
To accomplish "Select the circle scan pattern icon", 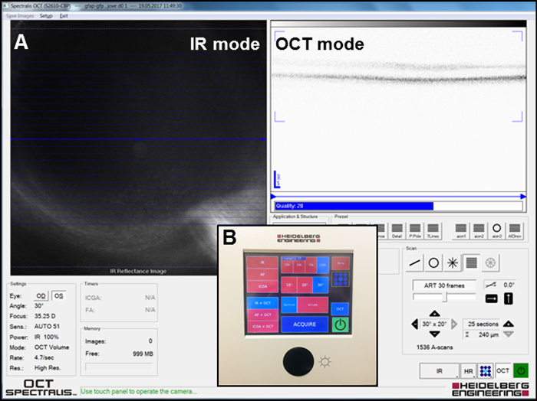I will (433, 263).
